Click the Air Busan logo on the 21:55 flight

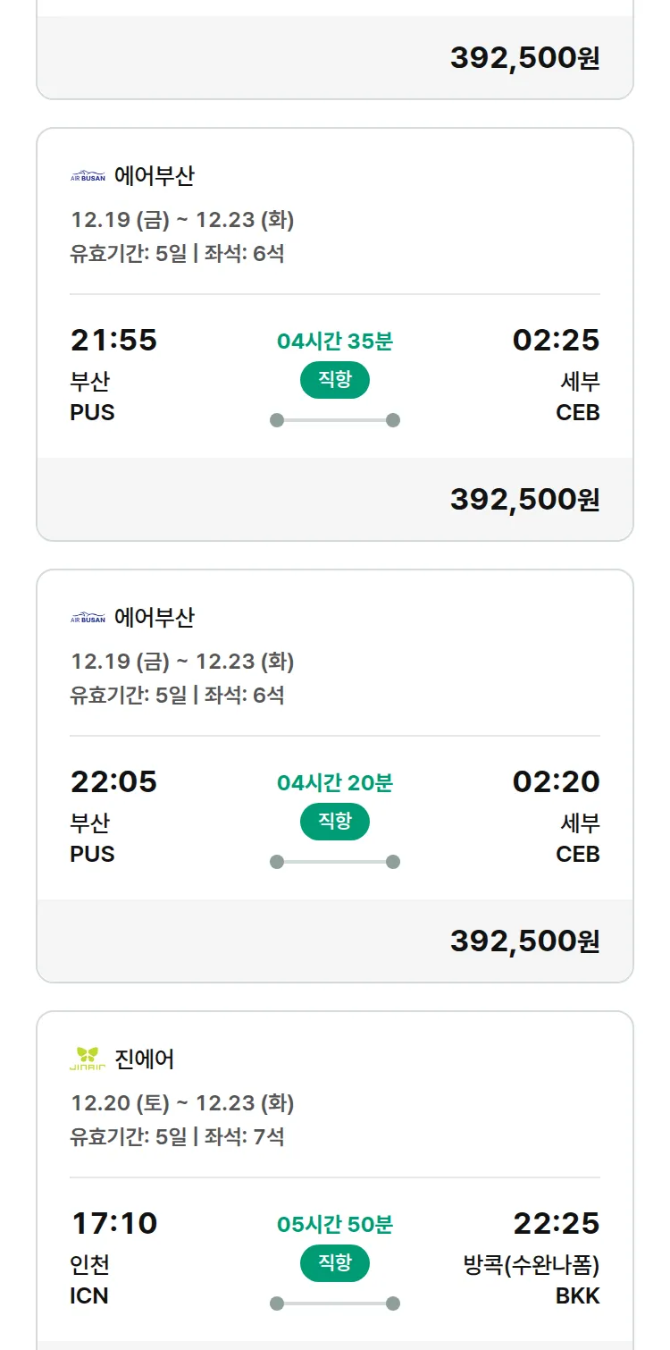point(88,176)
